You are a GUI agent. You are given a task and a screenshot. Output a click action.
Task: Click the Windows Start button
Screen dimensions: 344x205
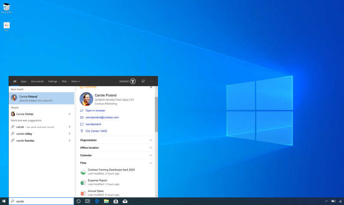4,201
